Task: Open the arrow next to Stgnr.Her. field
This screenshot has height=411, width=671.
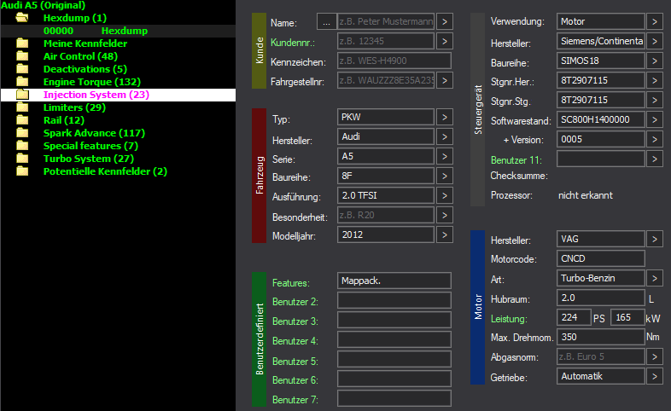Action: 654,80
